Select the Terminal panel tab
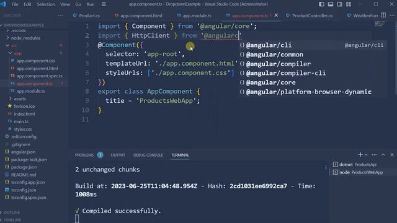 click(x=180, y=155)
